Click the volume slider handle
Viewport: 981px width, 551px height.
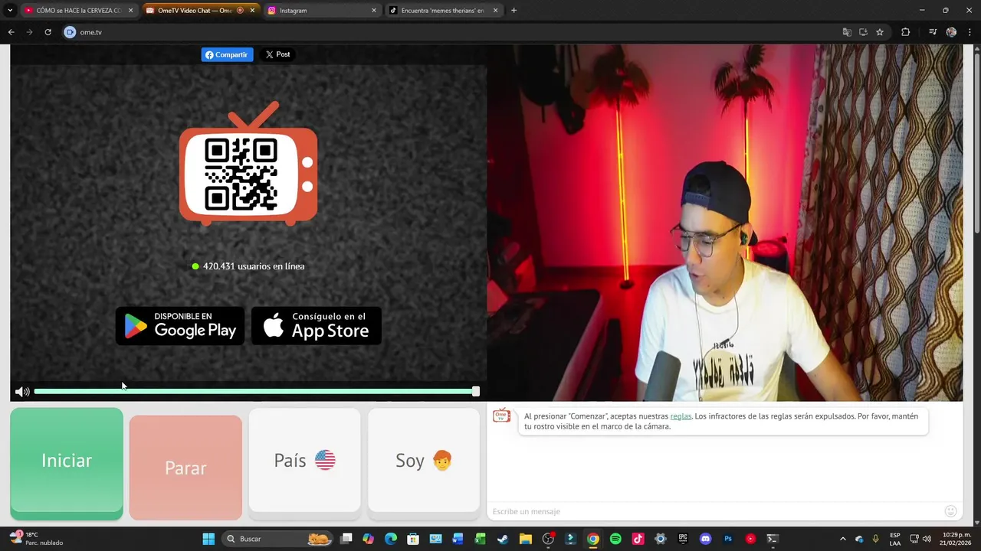click(476, 391)
